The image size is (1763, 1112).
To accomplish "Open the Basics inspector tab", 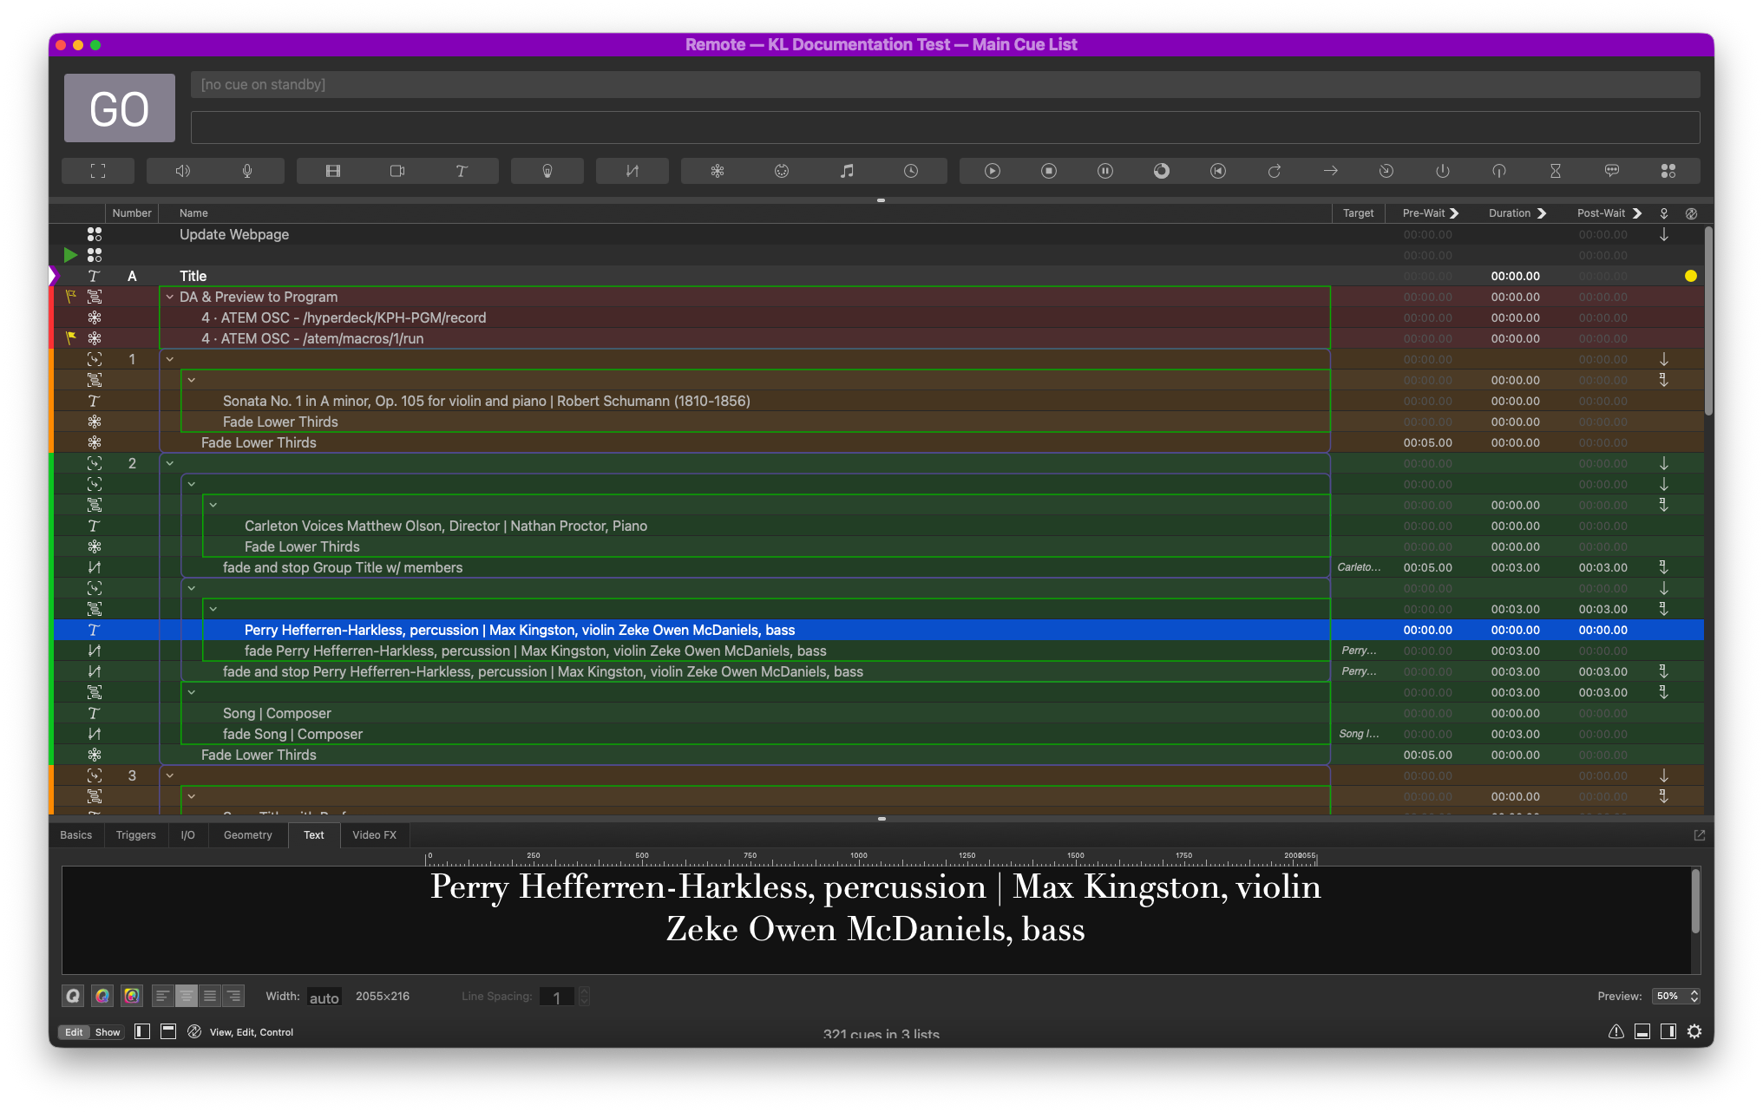I will tap(75, 834).
